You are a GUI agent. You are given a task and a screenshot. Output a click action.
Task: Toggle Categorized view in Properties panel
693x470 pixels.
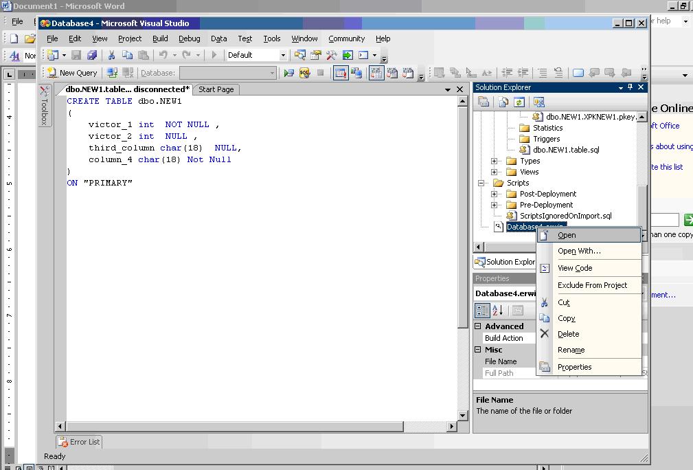click(481, 311)
